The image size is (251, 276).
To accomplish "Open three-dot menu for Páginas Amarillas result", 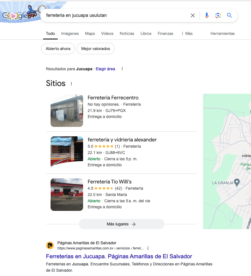I will (x=148, y=248).
